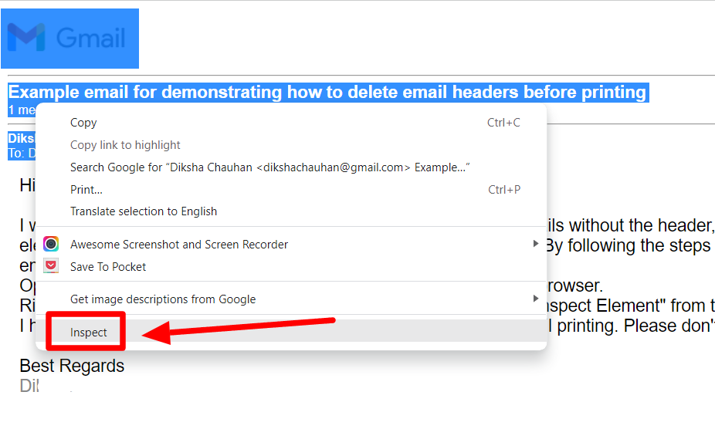Click the Ctrl+P shortcut label
715x429 pixels.
pyautogui.click(x=504, y=190)
